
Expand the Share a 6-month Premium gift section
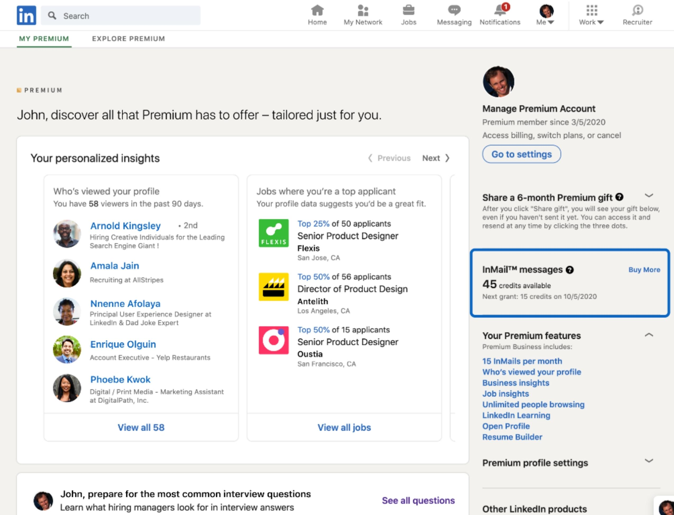click(649, 195)
